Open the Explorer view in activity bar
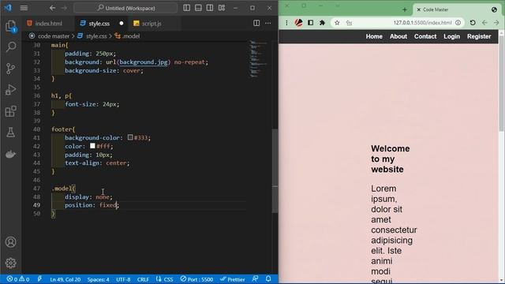This screenshot has width=505, height=284. pyautogui.click(x=10, y=26)
